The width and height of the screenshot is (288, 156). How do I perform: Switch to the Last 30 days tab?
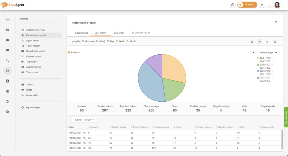(82, 33)
